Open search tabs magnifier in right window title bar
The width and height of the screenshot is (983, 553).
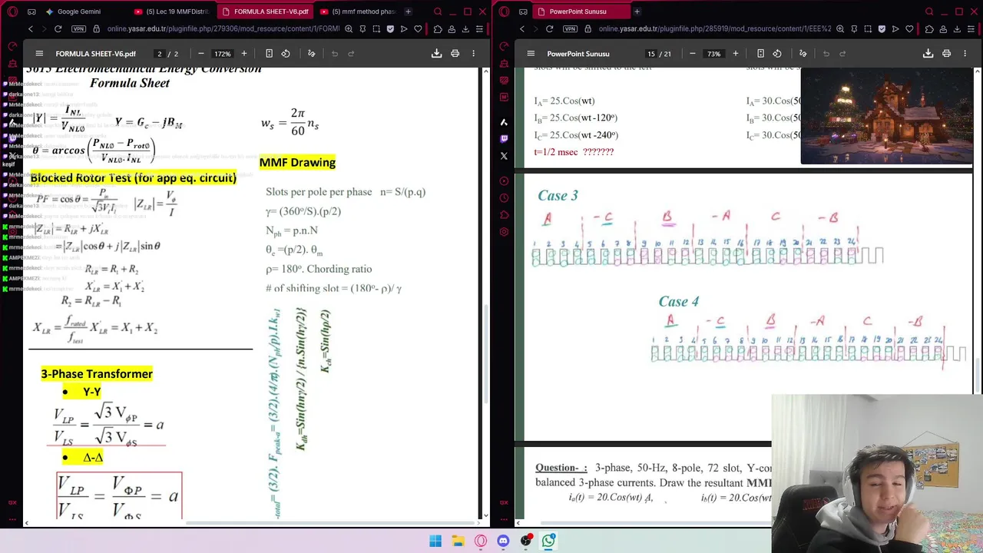[x=929, y=12]
